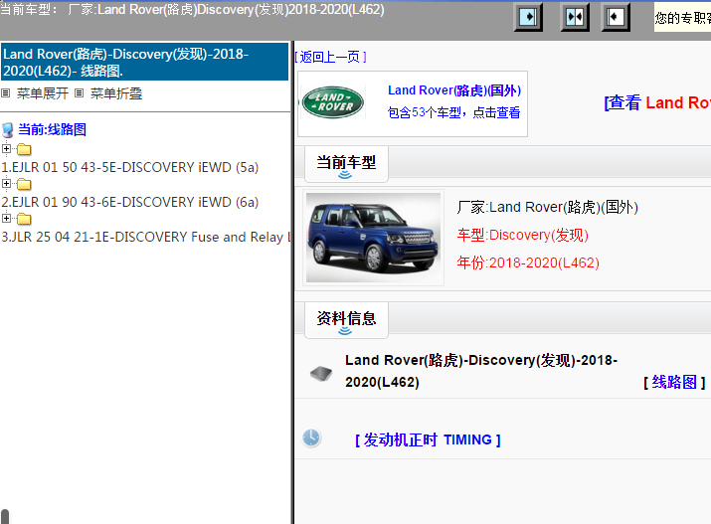Click the 当前:线路图 computer icon

click(x=7, y=130)
